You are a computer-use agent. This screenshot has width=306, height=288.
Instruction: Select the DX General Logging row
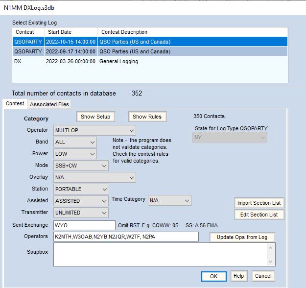tap(150, 61)
